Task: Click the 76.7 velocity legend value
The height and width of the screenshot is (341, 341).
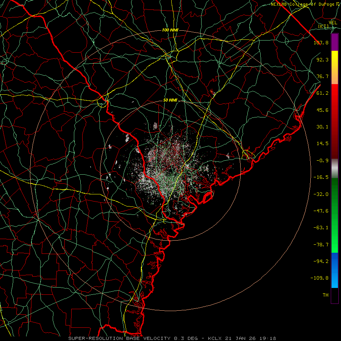Action: (x=322, y=76)
